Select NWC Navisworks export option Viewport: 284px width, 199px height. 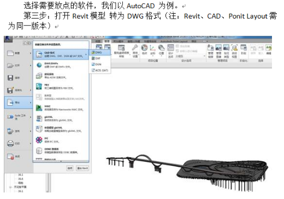click(x=61, y=108)
